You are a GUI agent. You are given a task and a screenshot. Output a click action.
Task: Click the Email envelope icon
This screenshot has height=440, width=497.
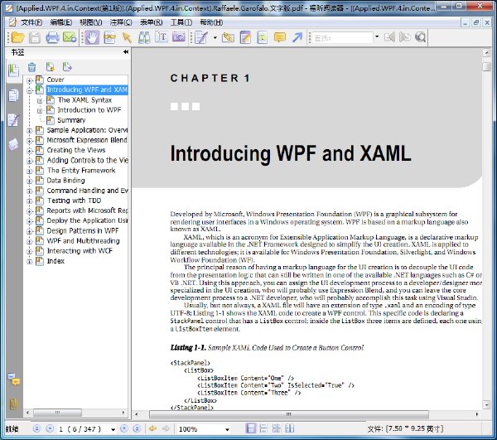pos(70,37)
